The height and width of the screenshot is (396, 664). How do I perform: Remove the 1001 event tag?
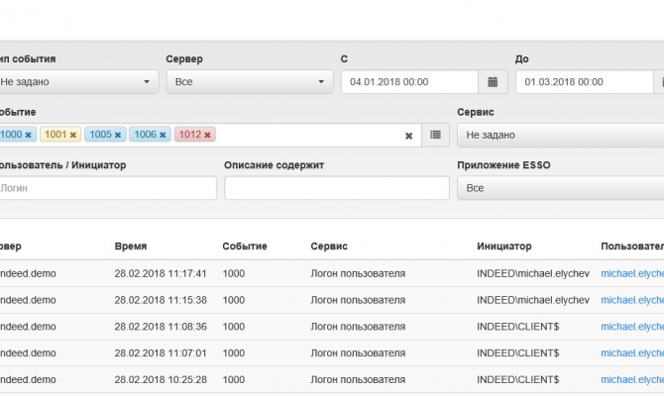[x=72, y=135]
